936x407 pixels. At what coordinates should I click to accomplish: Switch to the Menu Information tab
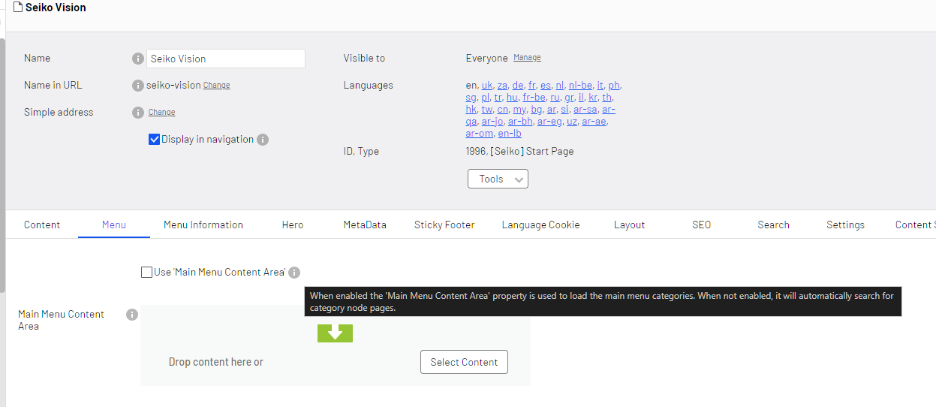point(203,225)
